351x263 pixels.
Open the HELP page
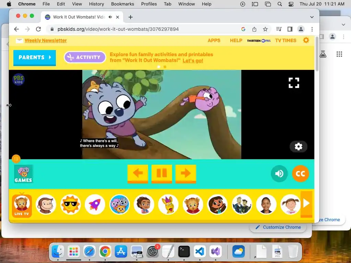pyautogui.click(x=236, y=40)
